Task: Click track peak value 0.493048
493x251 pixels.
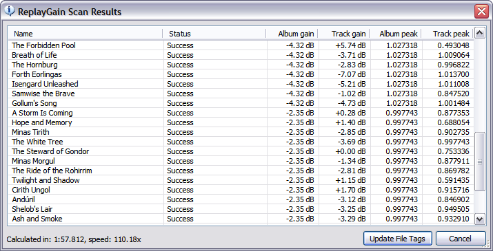Action: point(453,45)
